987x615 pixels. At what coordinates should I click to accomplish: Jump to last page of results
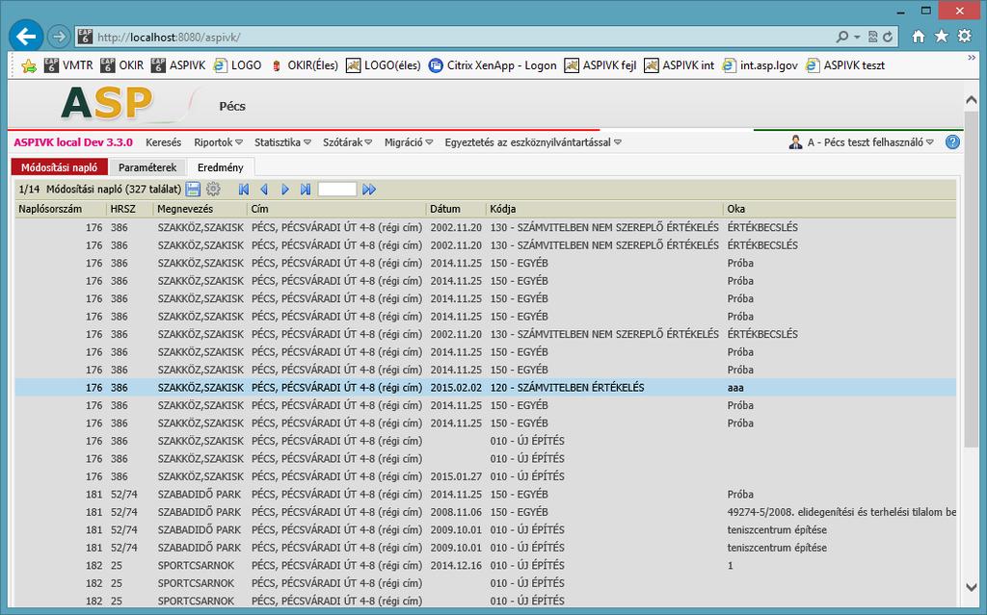[x=306, y=190]
